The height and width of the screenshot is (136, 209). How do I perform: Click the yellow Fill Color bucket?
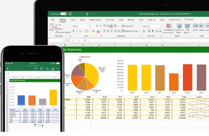point(93,31)
